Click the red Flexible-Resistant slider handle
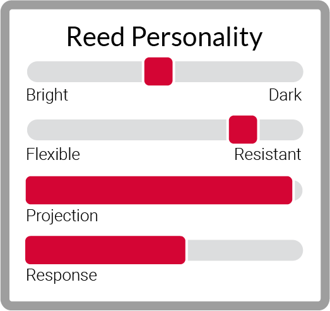 (x=243, y=130)
